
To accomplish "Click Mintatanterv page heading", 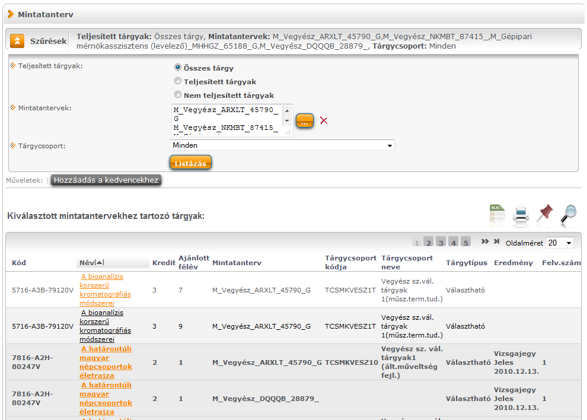I will tap(45, 15).
